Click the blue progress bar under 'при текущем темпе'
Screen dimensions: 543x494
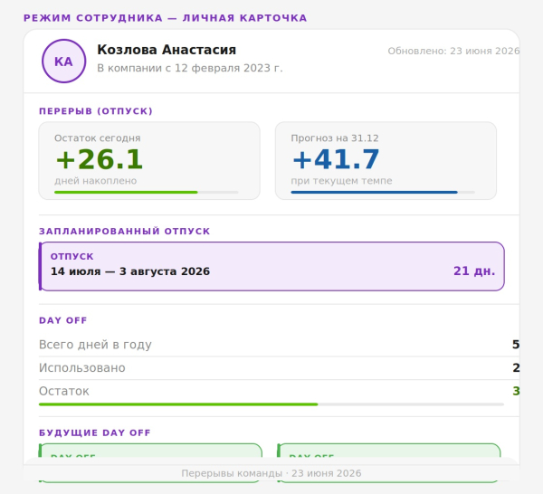[x=383, y=192]
